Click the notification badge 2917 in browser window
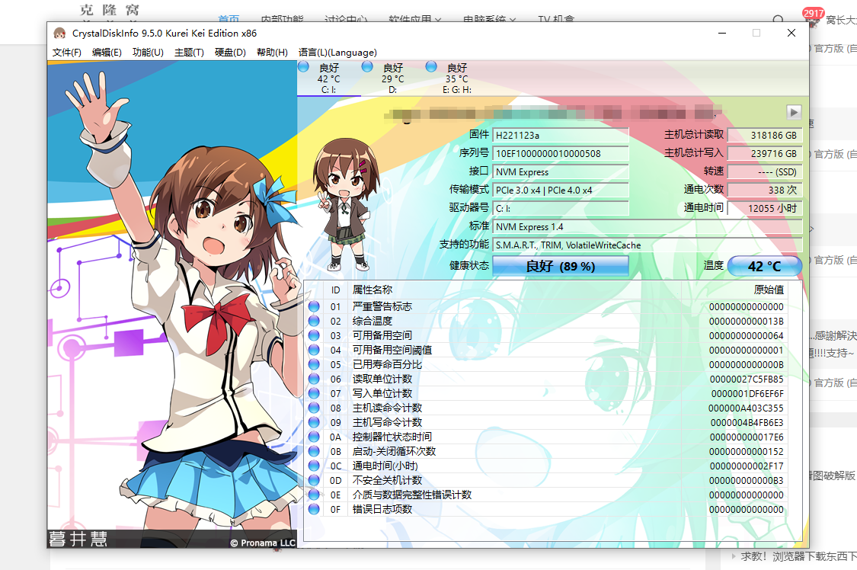The height and width of the screenshot is (570, 857). (814, 13)
